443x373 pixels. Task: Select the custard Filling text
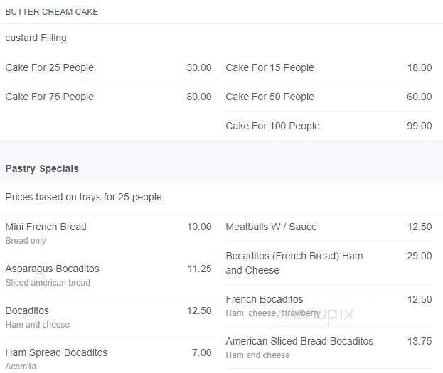pos(36,38)
